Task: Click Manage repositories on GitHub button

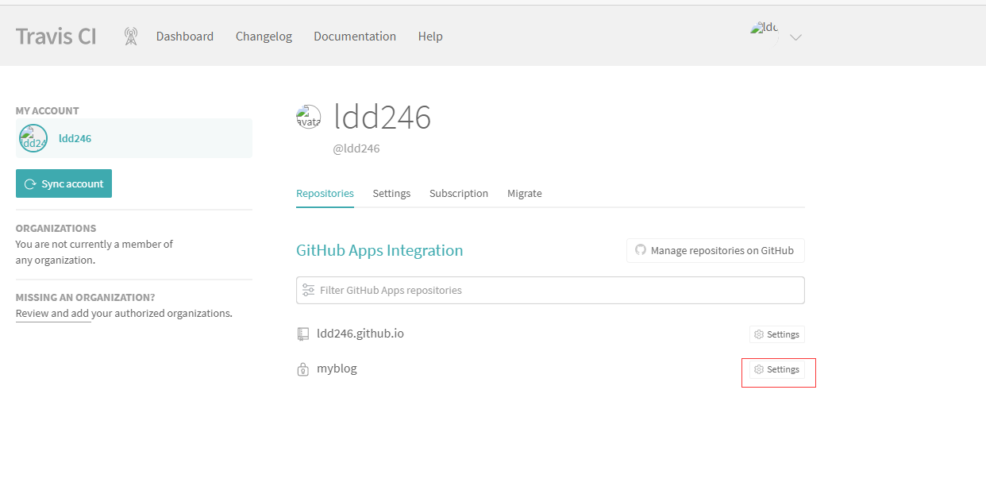Action: click(715, 250)
